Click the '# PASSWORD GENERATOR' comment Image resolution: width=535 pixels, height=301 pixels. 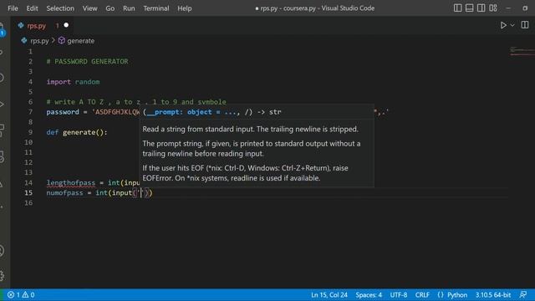(87, 61)
